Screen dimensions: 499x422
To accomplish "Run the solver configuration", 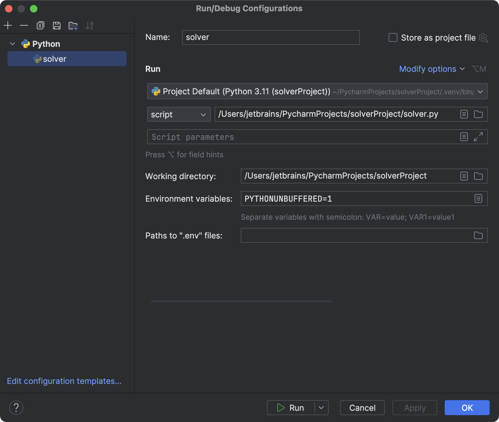I will pos(293,408).
